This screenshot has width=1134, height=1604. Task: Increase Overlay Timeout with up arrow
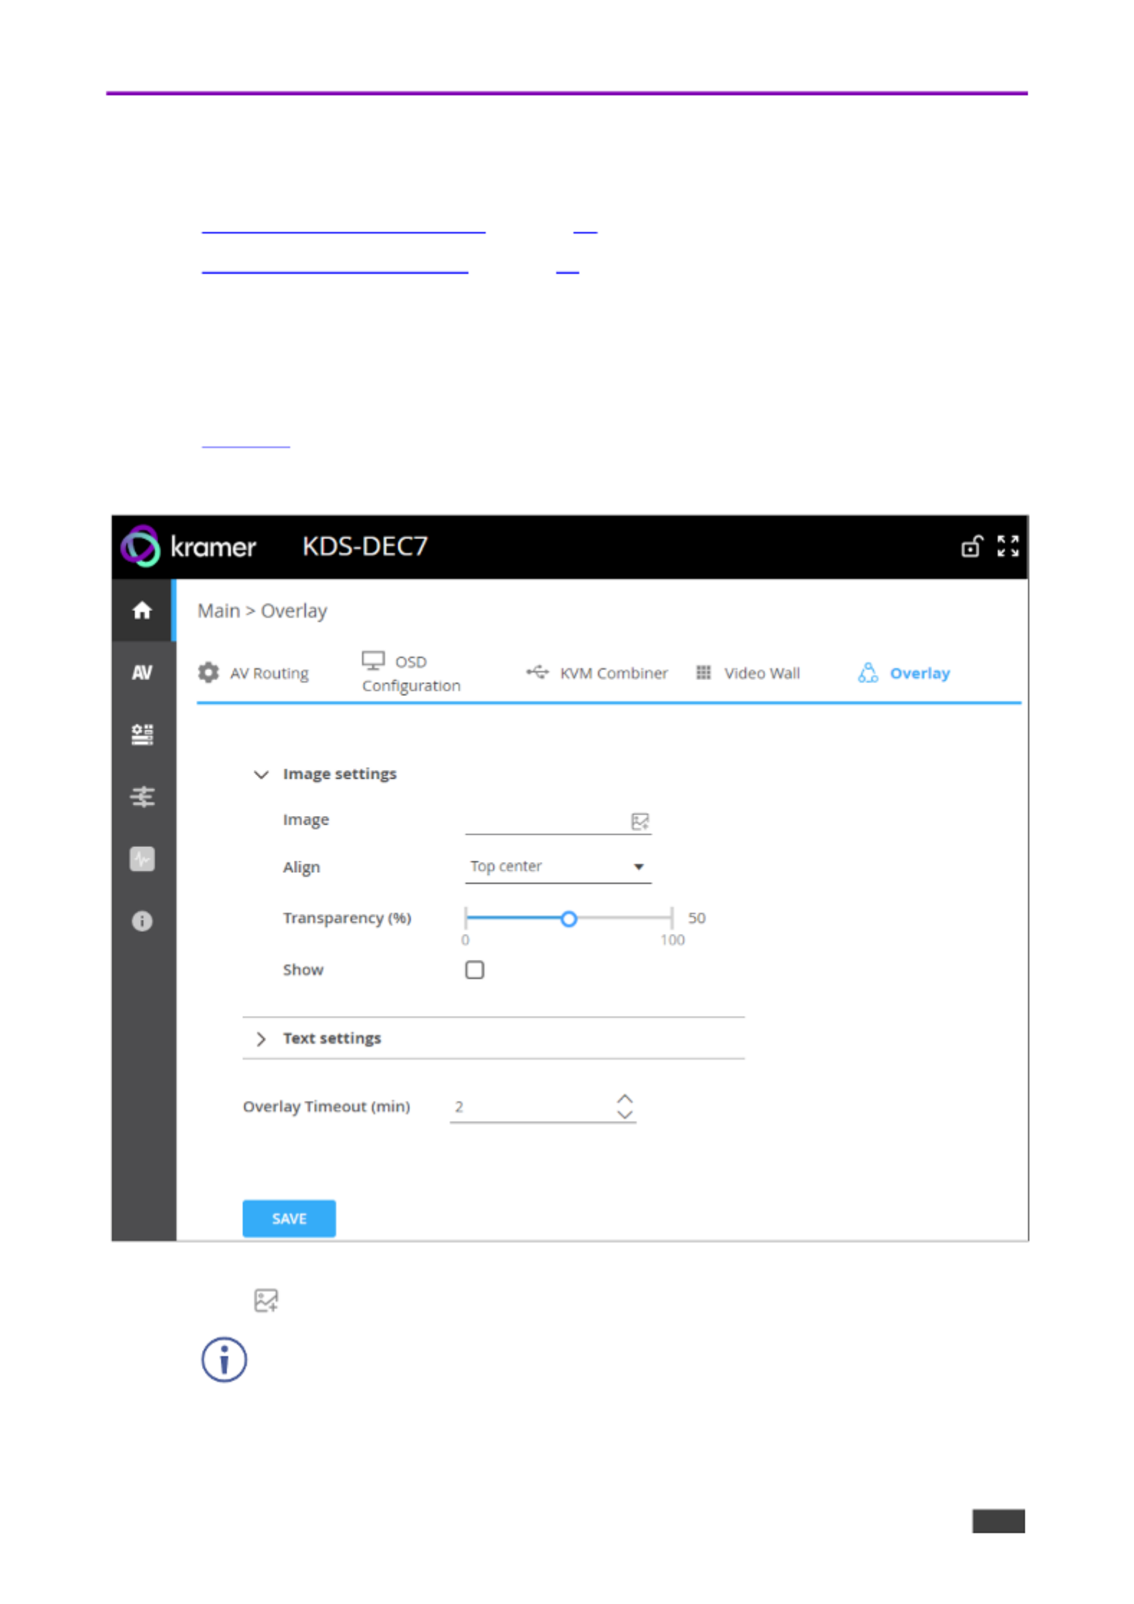(x=625, y=1099)
